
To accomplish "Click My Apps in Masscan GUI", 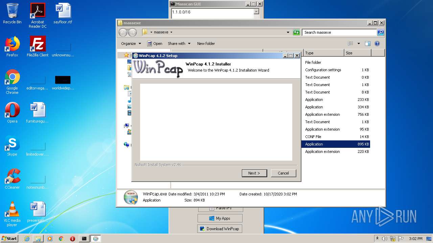I will pyautogui.click(x=220, y=218).
